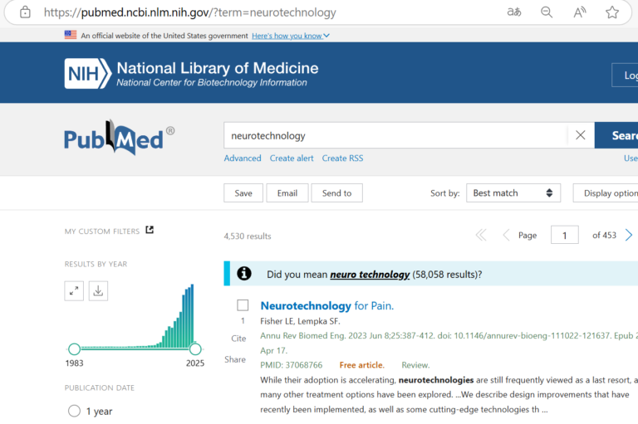Click the 2025 end year slider handle
This screenshot has width=638, height=424.
(195, 348)
